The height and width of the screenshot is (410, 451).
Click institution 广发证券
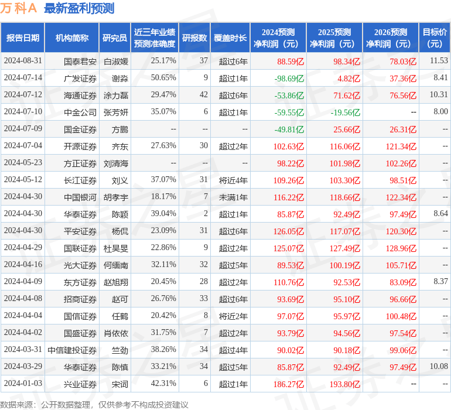tap(80, 78)
